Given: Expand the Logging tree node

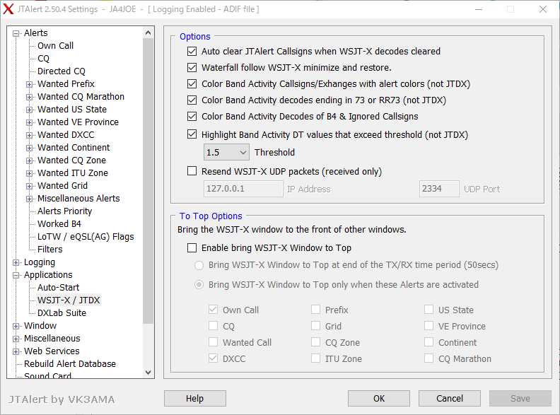Looking at the screenshot, I should click(16, 262).
